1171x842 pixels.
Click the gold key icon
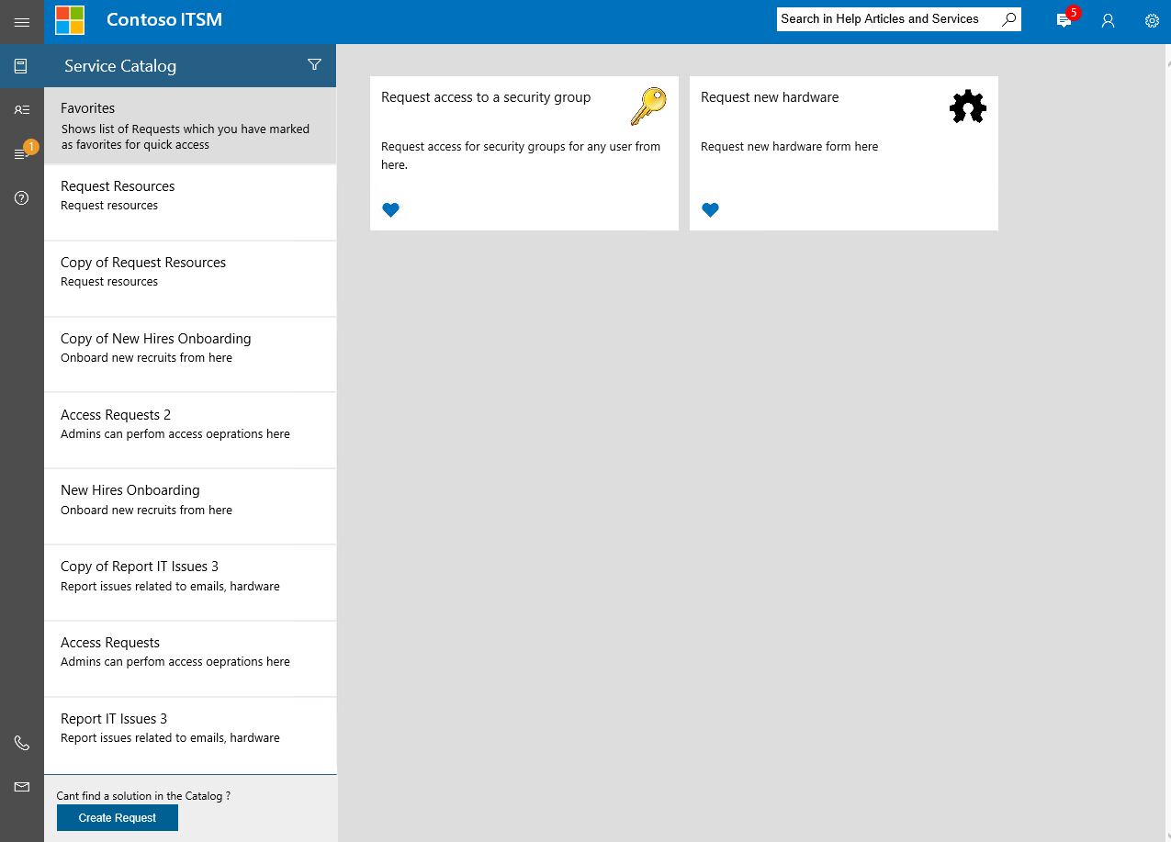pos(647,107)
